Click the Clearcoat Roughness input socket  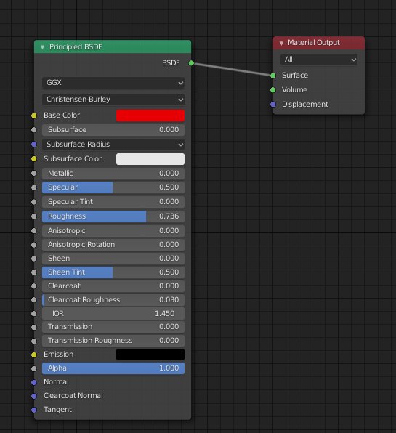[34, 300]
